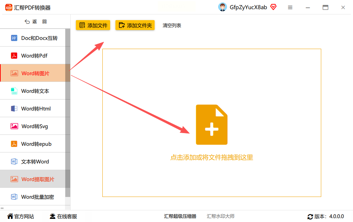
Task: Select the Word转Pdf red PDF icon
Action: [x=14, y=56]
